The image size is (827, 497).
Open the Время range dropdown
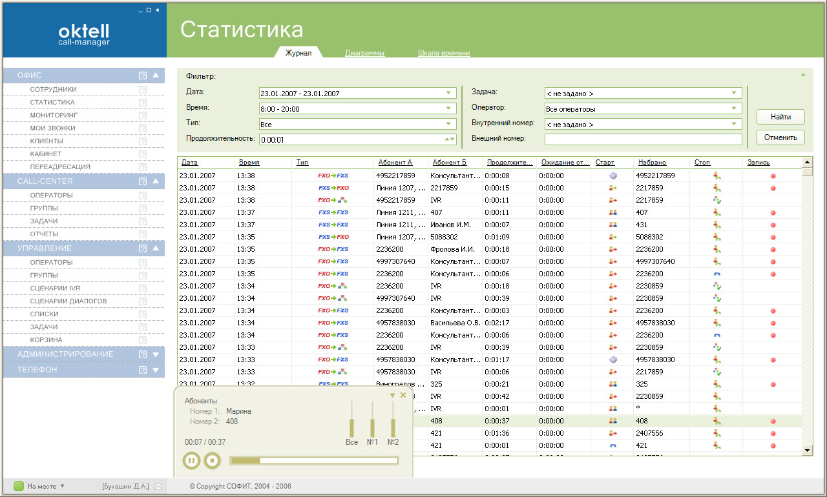pos(448,108)
